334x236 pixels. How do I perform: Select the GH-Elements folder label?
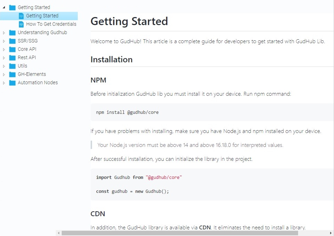pyautogui.click(x=32, y=74)
